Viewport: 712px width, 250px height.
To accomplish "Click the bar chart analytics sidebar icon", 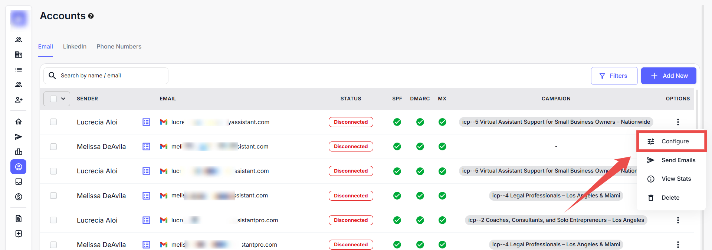I will (x=19, y=151).
